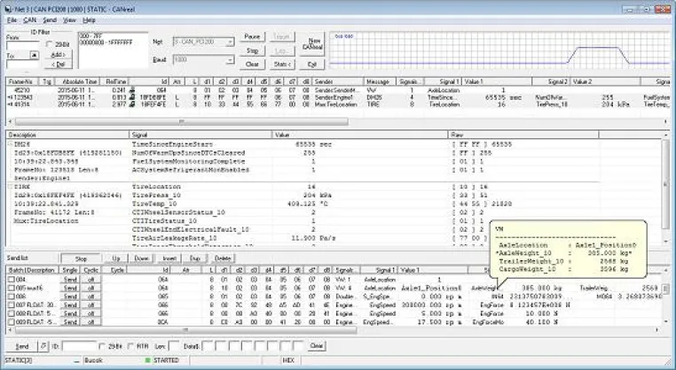The image size is (676, 370).
Task: Click the Exit button
Action: tap(312, 65)
